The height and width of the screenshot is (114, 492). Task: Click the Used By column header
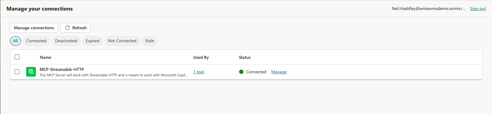(201, 57)
